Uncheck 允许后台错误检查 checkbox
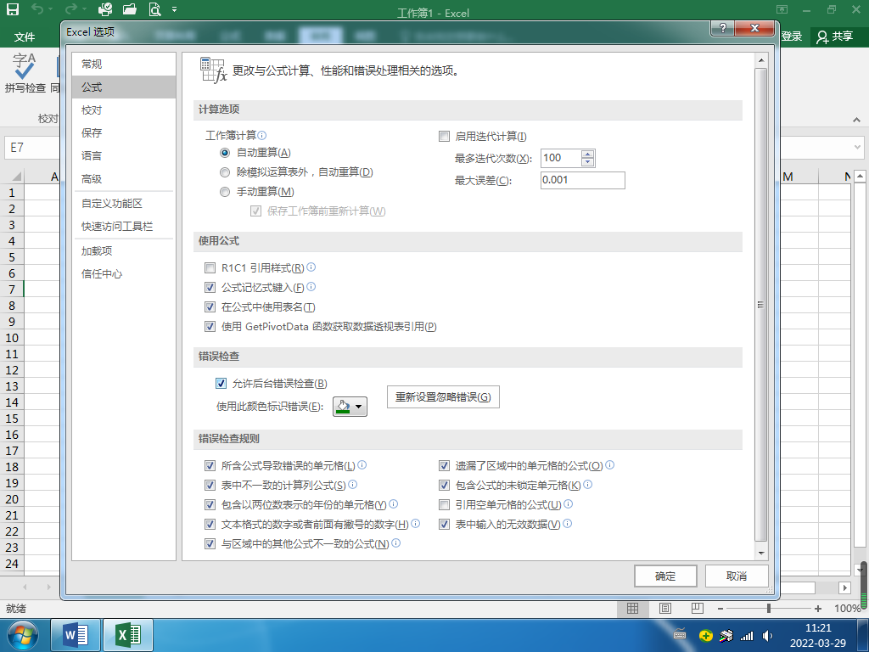 tap(221, 383)
